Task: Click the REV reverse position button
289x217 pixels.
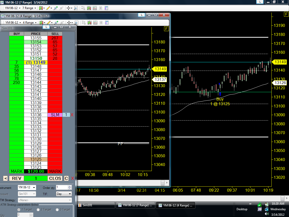Action: (x=17, y=178)
